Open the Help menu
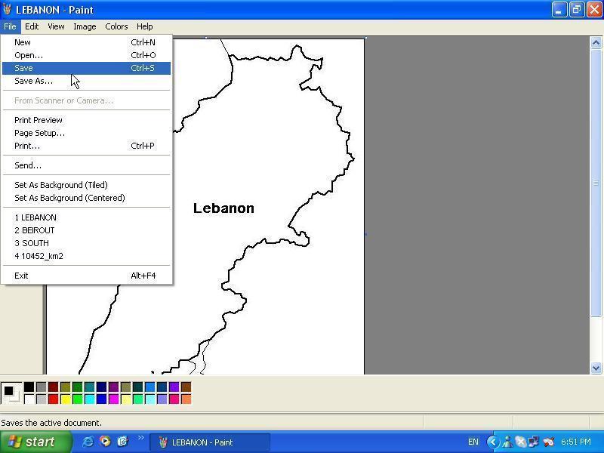604x453 pixels. (x=145, y=26)
